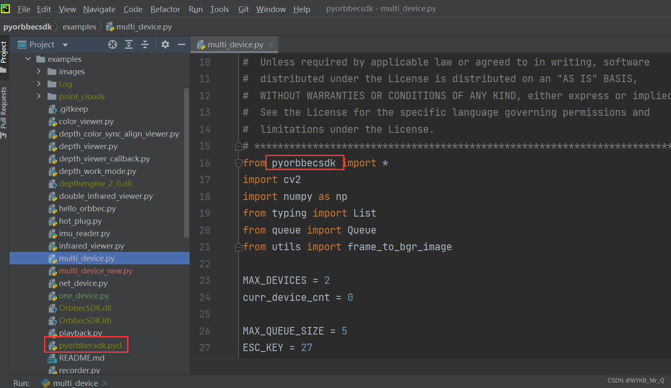Select double_infrared_viewer.py file
671x388 pixels.
click(106, 196)
